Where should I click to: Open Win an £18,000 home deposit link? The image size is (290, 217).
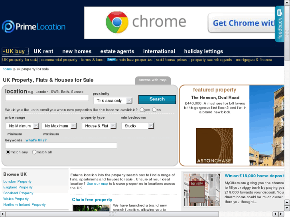pos(254,176)
